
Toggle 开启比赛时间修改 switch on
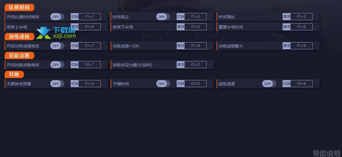tap(57, 17)
